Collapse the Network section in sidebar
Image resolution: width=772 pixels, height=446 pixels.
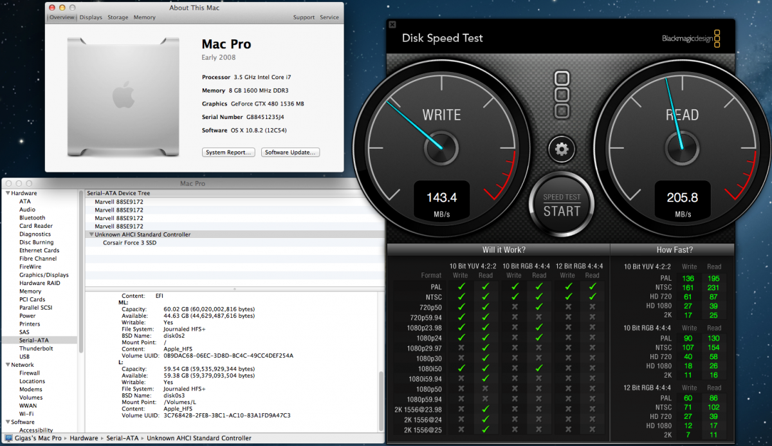[8, 365]
